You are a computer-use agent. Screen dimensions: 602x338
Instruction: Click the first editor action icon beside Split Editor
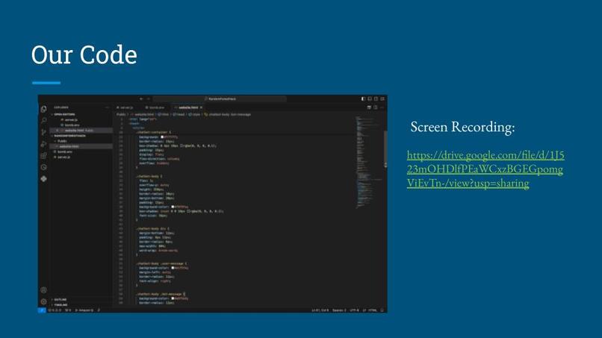(369, 107)
